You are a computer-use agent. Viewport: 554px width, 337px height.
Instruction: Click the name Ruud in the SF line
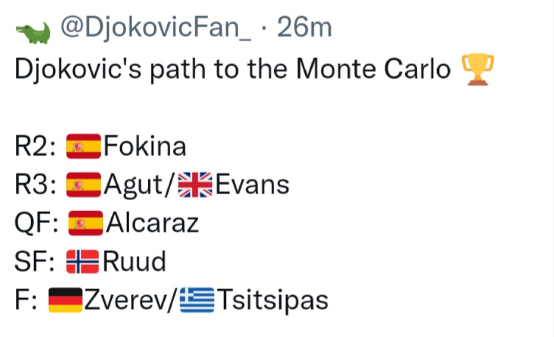tap(133, 262)
